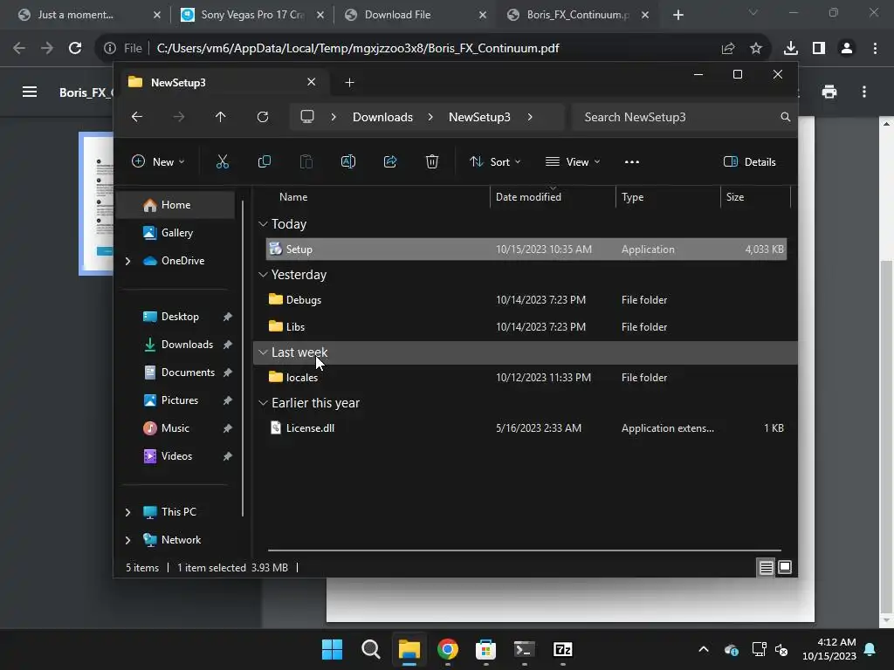The image size is (894, 670).
Task: Open the Sort dropdown menu
Action: pos(495,161)
